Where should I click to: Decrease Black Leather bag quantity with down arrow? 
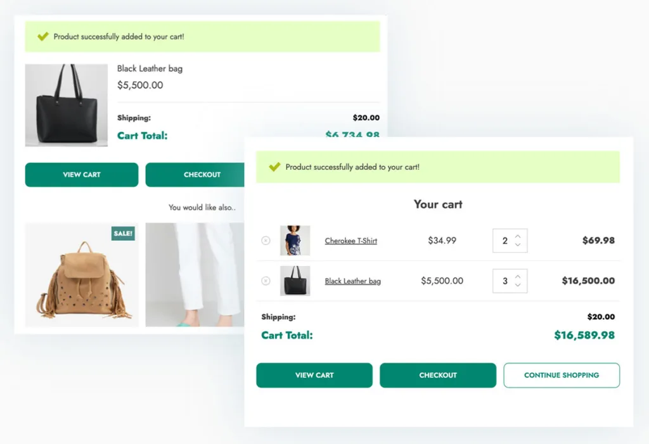click(x=518, y=285)
